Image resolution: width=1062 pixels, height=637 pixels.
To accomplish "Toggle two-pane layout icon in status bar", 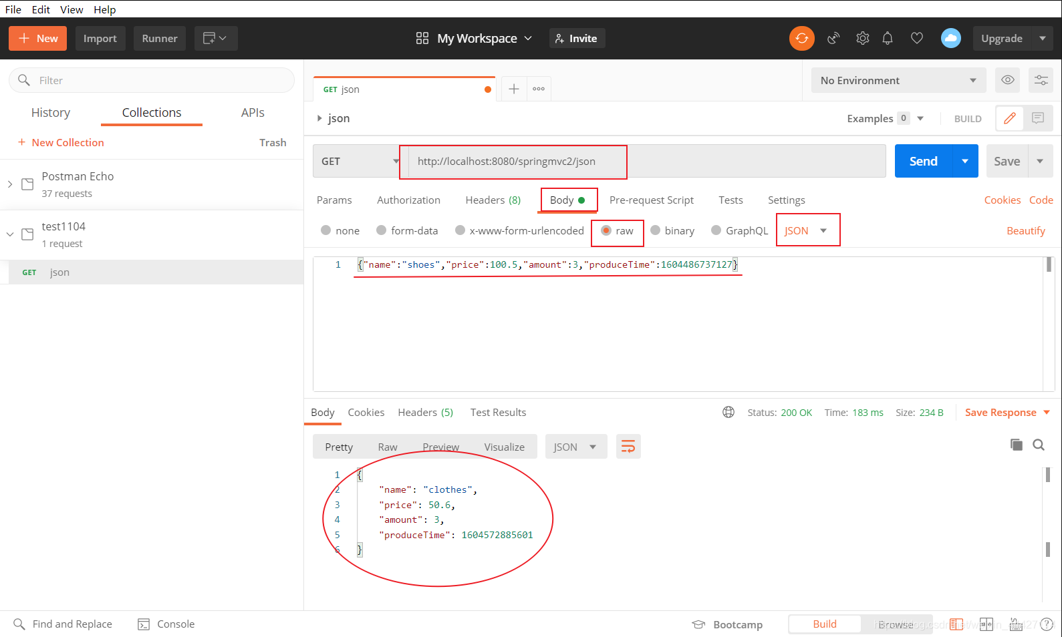I will [x=986, y=624].
